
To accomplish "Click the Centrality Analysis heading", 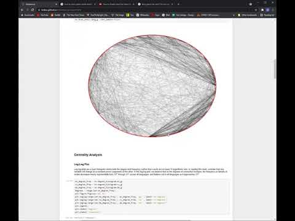I will point(88,155).
